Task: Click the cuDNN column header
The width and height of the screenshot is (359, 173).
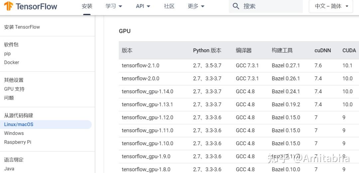Action: pos(322,50)
